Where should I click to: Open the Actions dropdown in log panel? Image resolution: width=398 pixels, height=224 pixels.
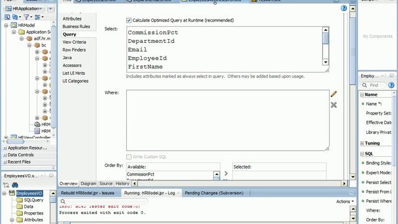[345, 202]
